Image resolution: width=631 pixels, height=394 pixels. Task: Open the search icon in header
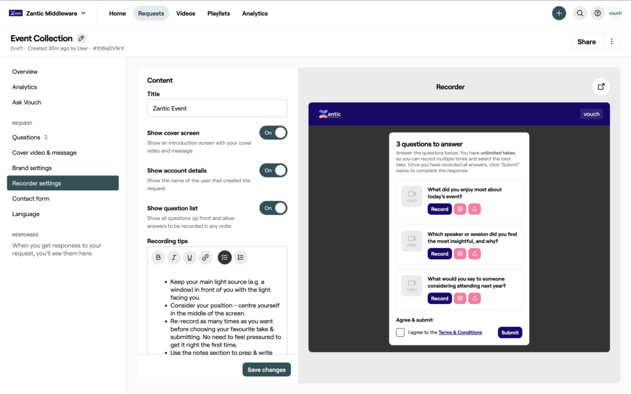pyautogui.click(x=580, y=14)
